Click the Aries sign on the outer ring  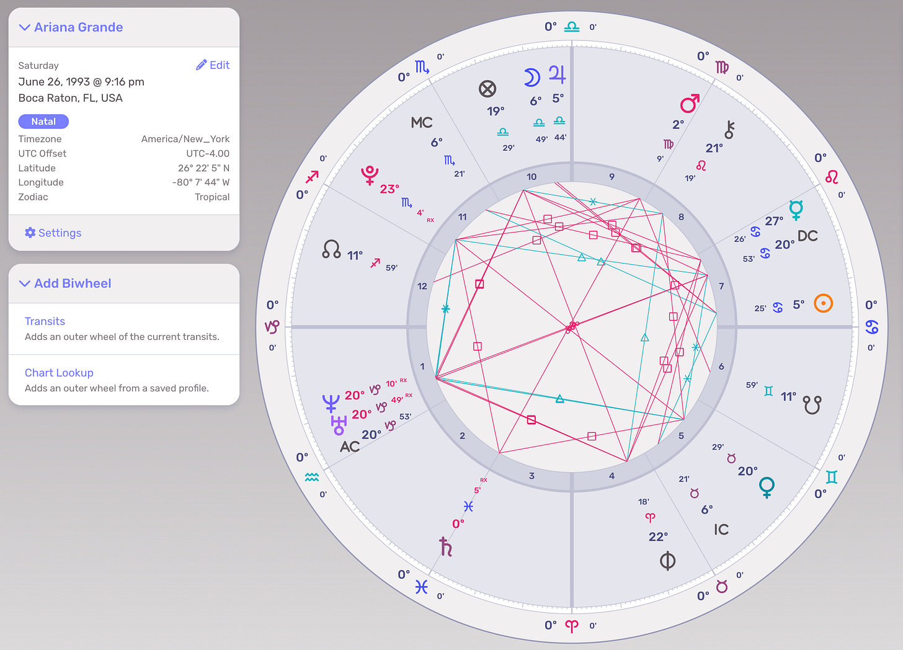point(572,626)
